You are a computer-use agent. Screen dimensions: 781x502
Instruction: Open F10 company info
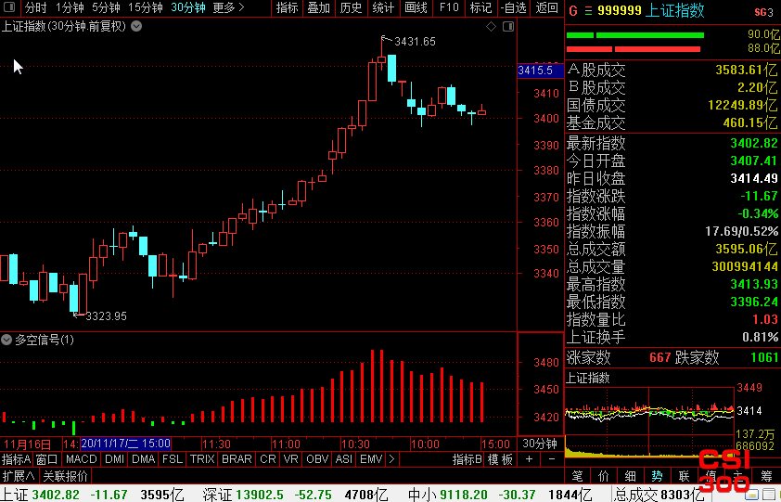pyautogui.click(x=449, y=7)
